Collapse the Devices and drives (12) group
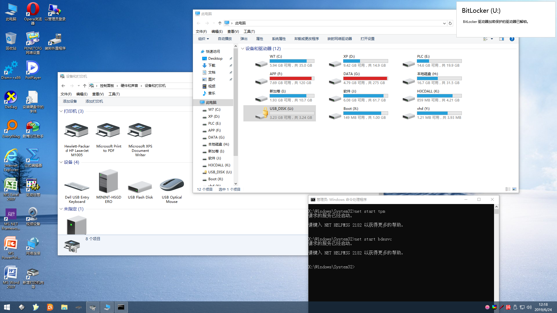 tap(243, 49)
